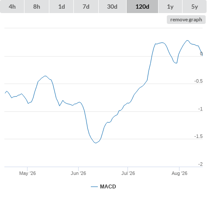
Task: Click the Jun '26 axis label
Action: (x=78, y=173)
